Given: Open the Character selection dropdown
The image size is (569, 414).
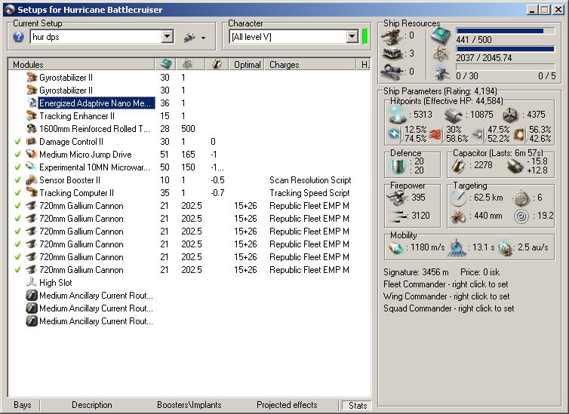Looking at the screenshot, I should (x=352, y=37).
